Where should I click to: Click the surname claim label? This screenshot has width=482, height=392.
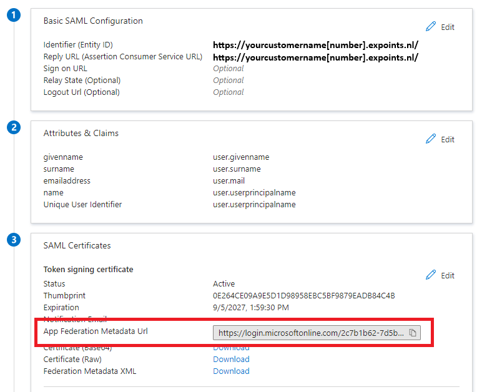pos(59,169)
